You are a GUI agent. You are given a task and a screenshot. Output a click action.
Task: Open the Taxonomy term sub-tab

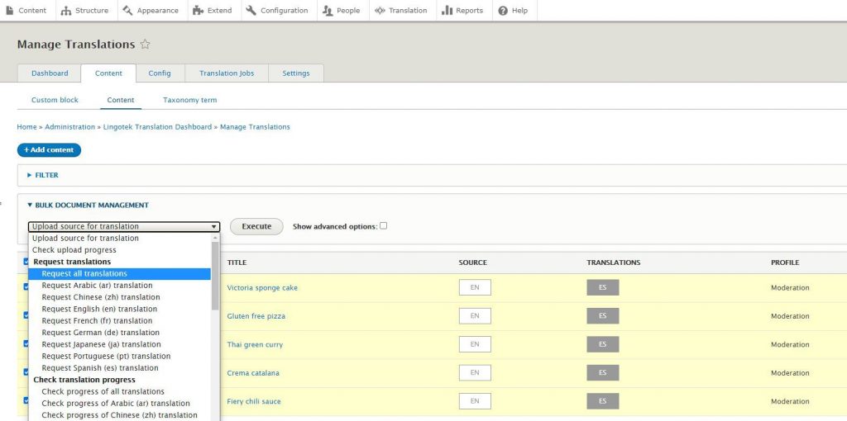189,100
